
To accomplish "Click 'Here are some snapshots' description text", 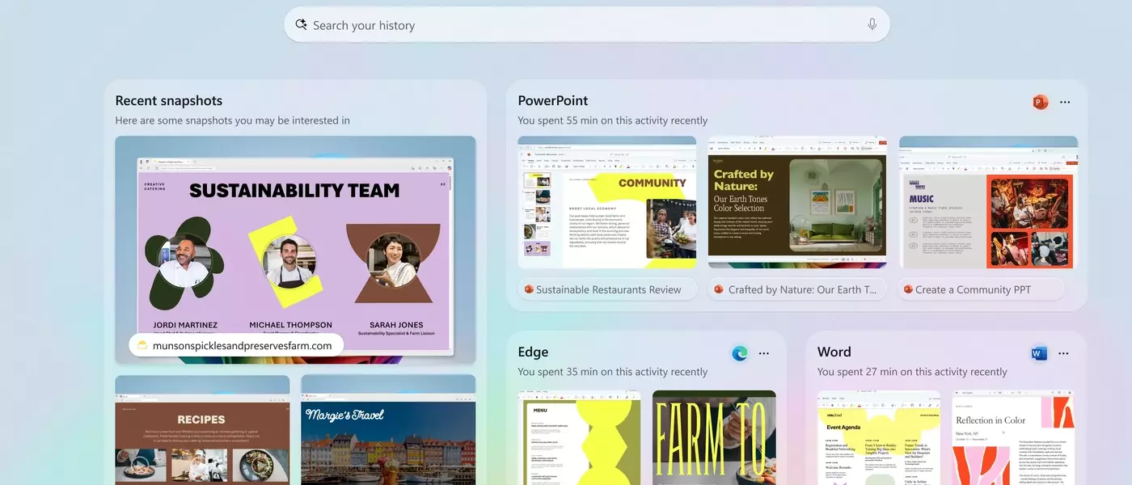I will tap(232, 120).
